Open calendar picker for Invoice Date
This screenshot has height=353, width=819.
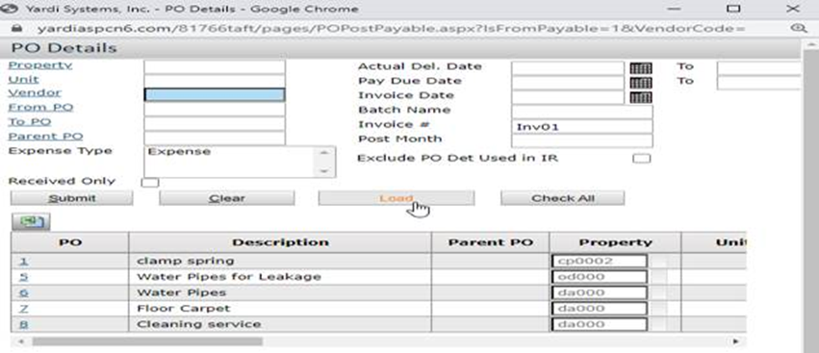tap(641, 97)
